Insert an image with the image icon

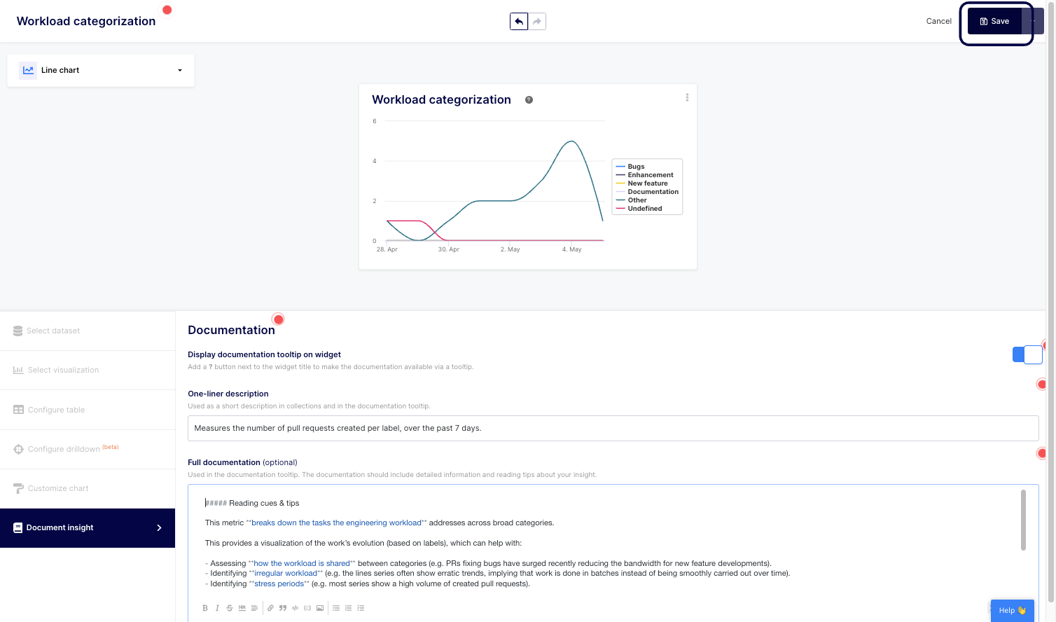coord(320,608)
